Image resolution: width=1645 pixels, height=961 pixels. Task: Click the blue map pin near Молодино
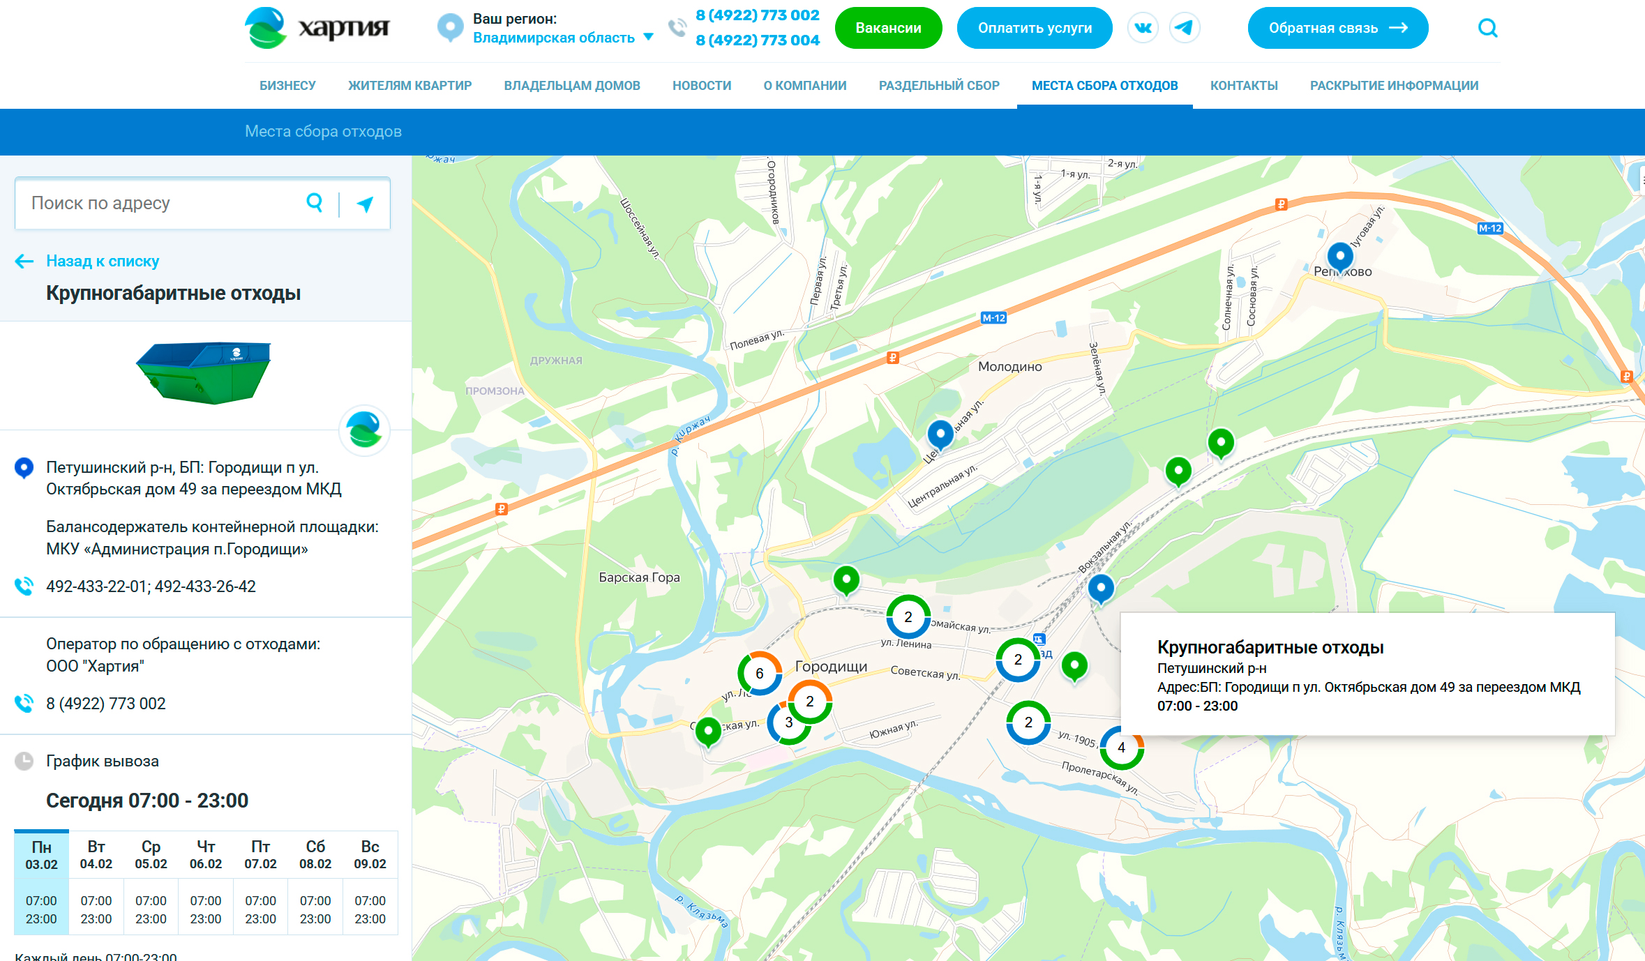click(940, 434)
